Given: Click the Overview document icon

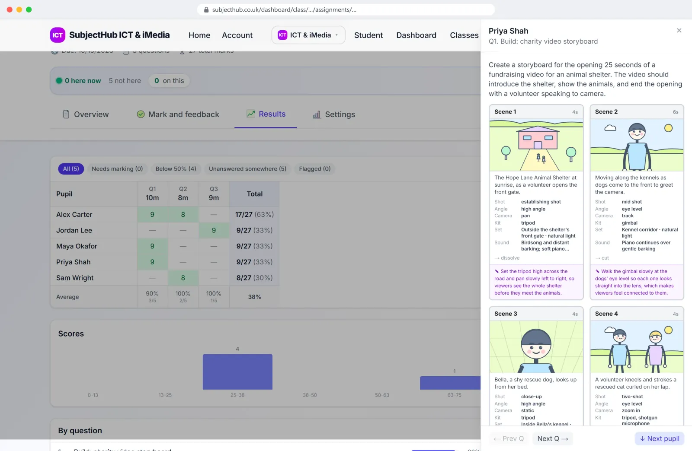Looking at the screenshot, I should click(x=66, y=114).
